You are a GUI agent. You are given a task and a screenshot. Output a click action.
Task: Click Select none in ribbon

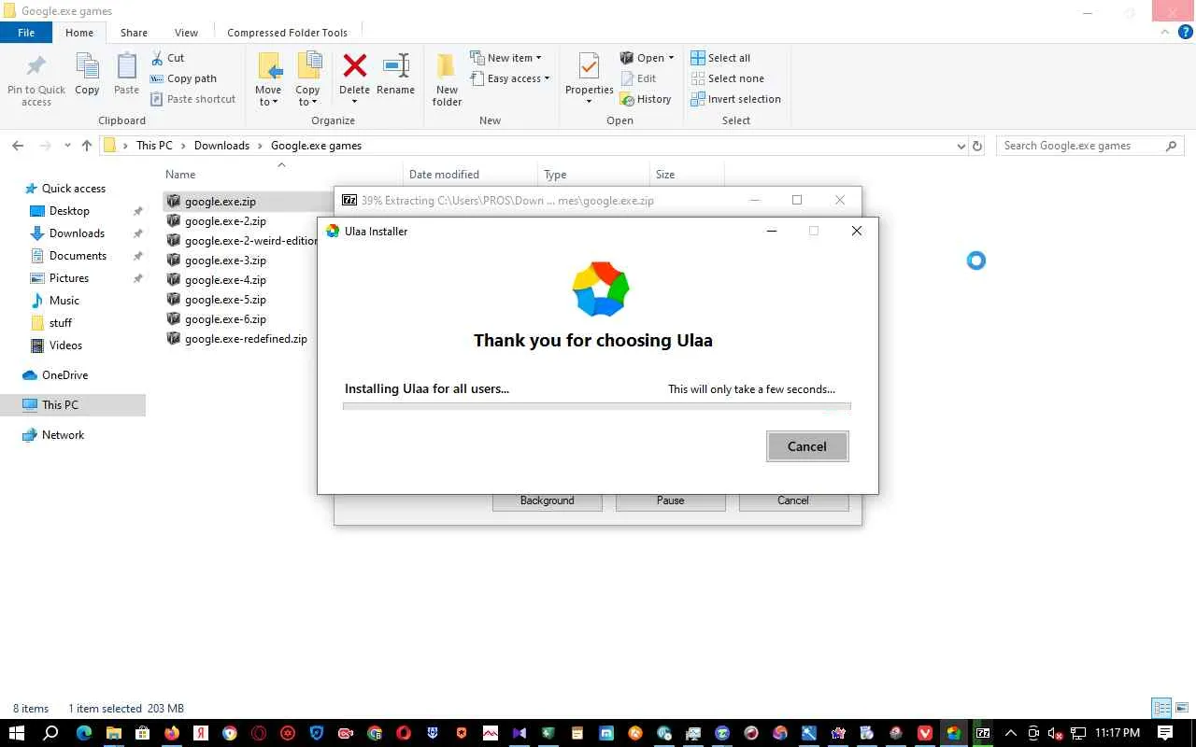tap(727, 78)
